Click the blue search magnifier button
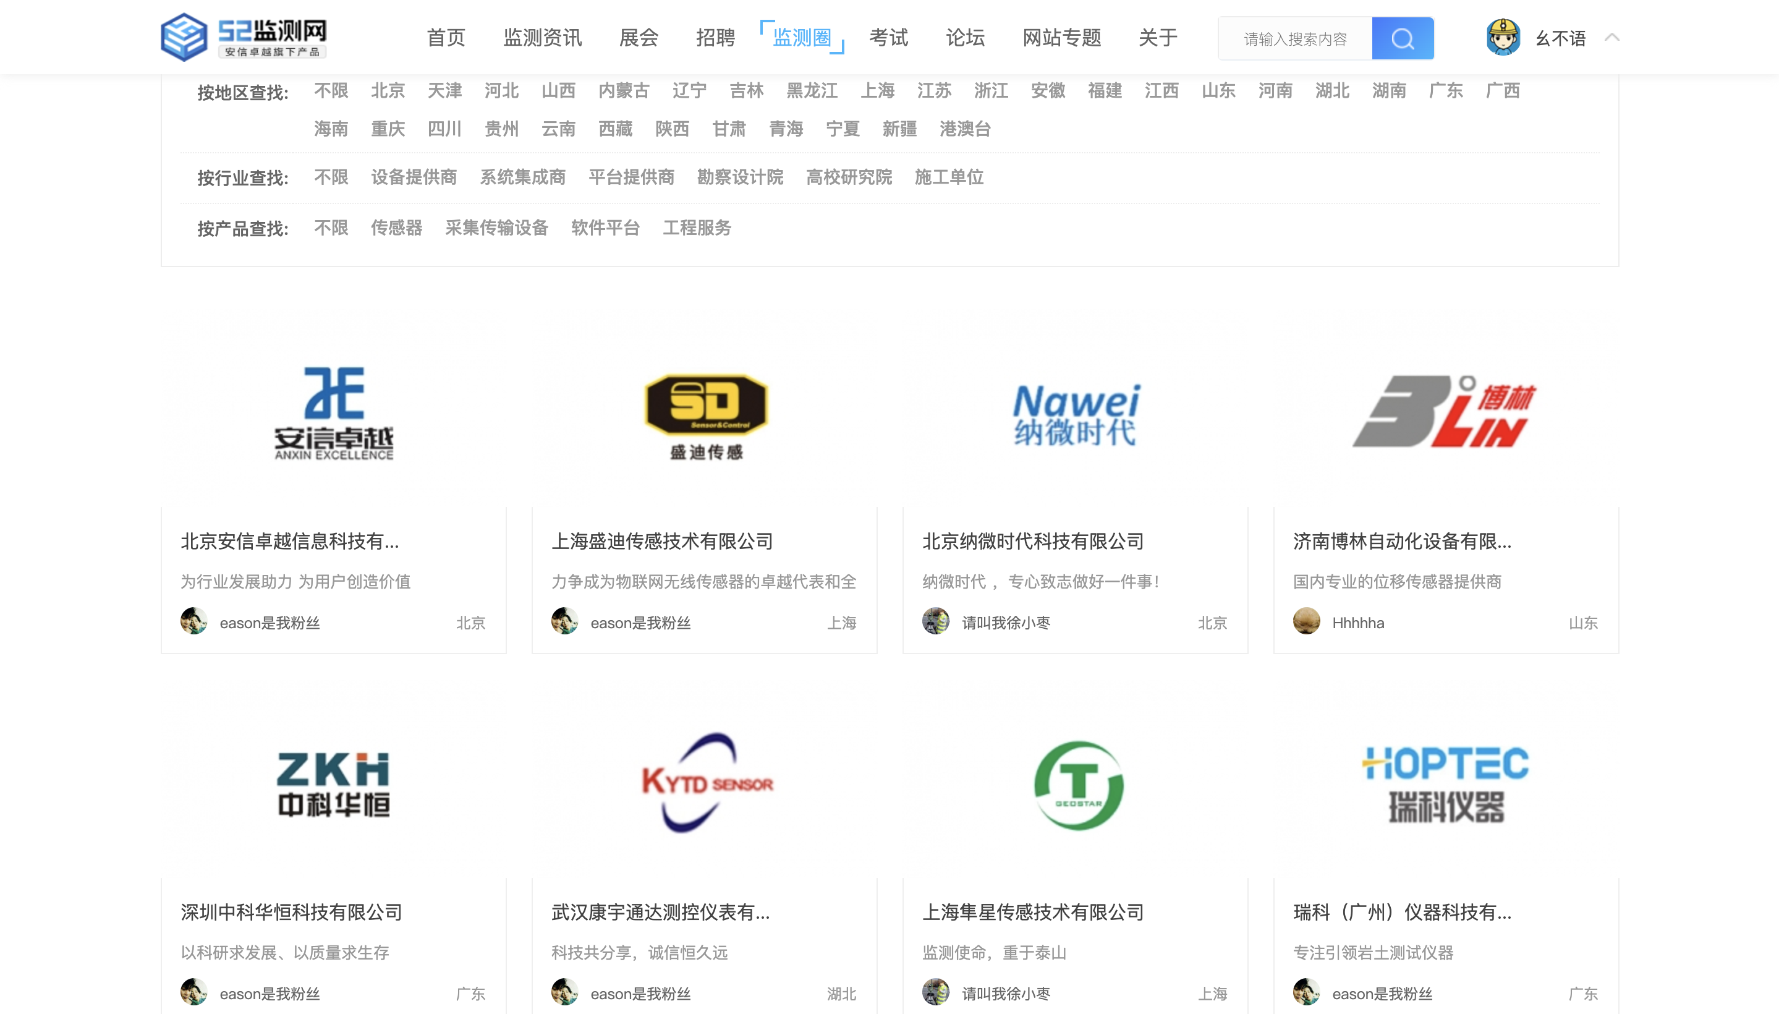 pos(1403,38)
